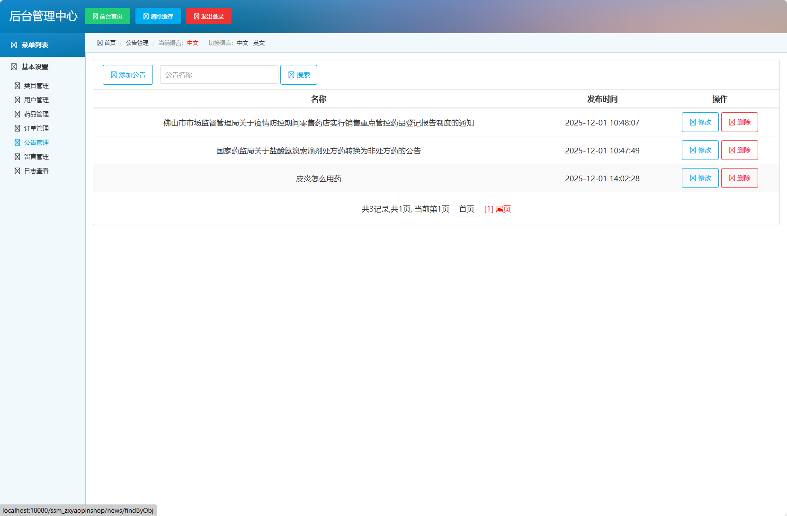Open 药品管理 from the sidebar
The image size is (787, 516).
click(36, 114)
